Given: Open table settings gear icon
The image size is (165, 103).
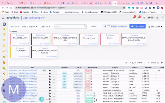Looking at the screenshot, I should point(162,63).
